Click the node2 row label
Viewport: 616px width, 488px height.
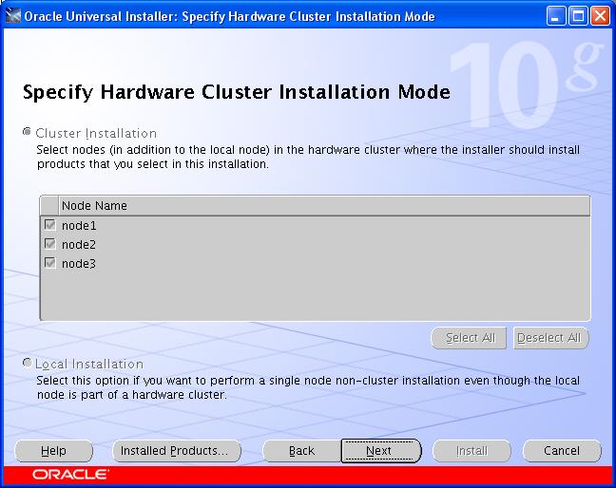pyautogui.click(x=79, y=244)
